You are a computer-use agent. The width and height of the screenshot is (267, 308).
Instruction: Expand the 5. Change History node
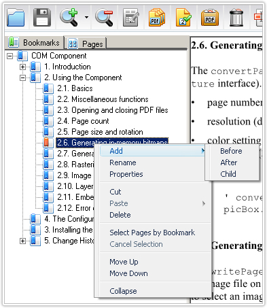(x=22, y=241)
